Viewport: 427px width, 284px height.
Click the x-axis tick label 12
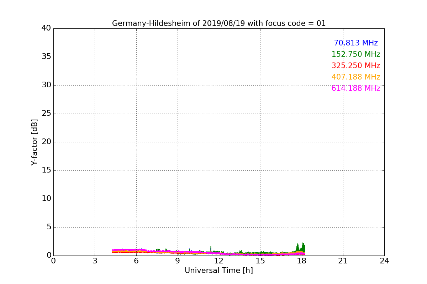point(219,261)
